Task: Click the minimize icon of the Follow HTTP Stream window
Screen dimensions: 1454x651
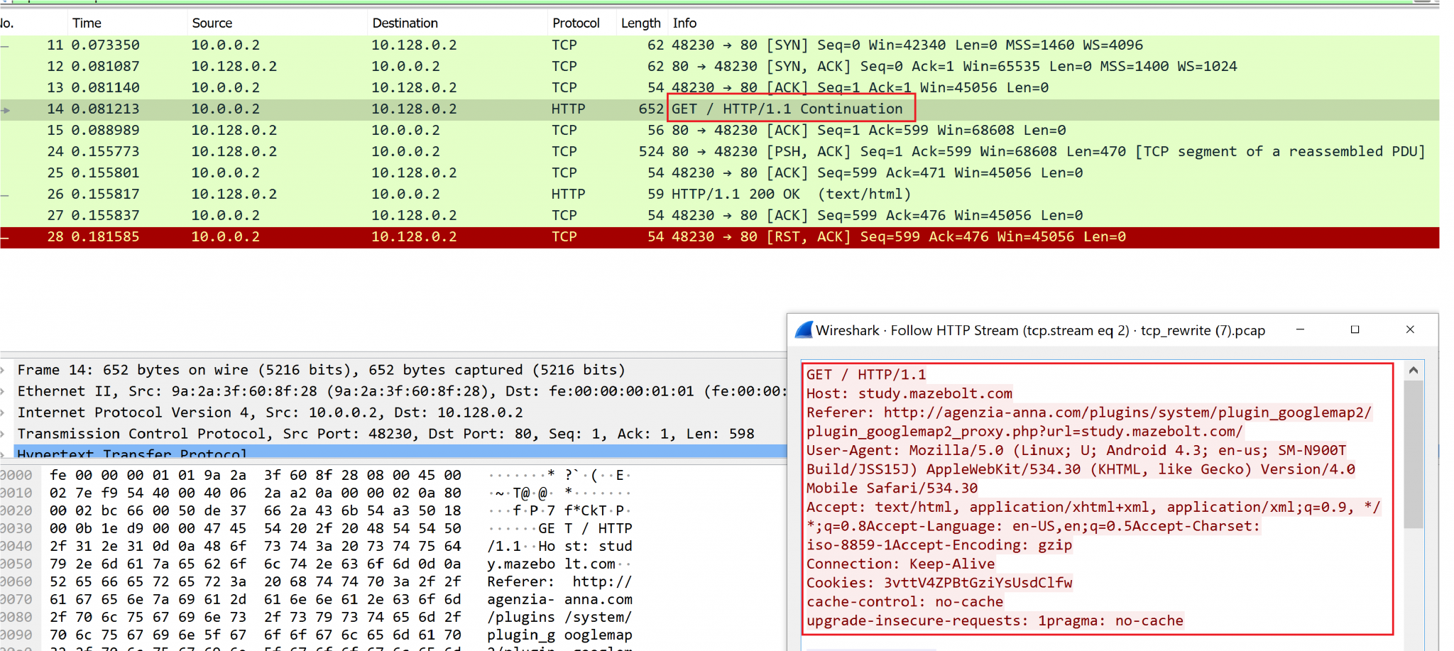Action: tap(1301, 329)
